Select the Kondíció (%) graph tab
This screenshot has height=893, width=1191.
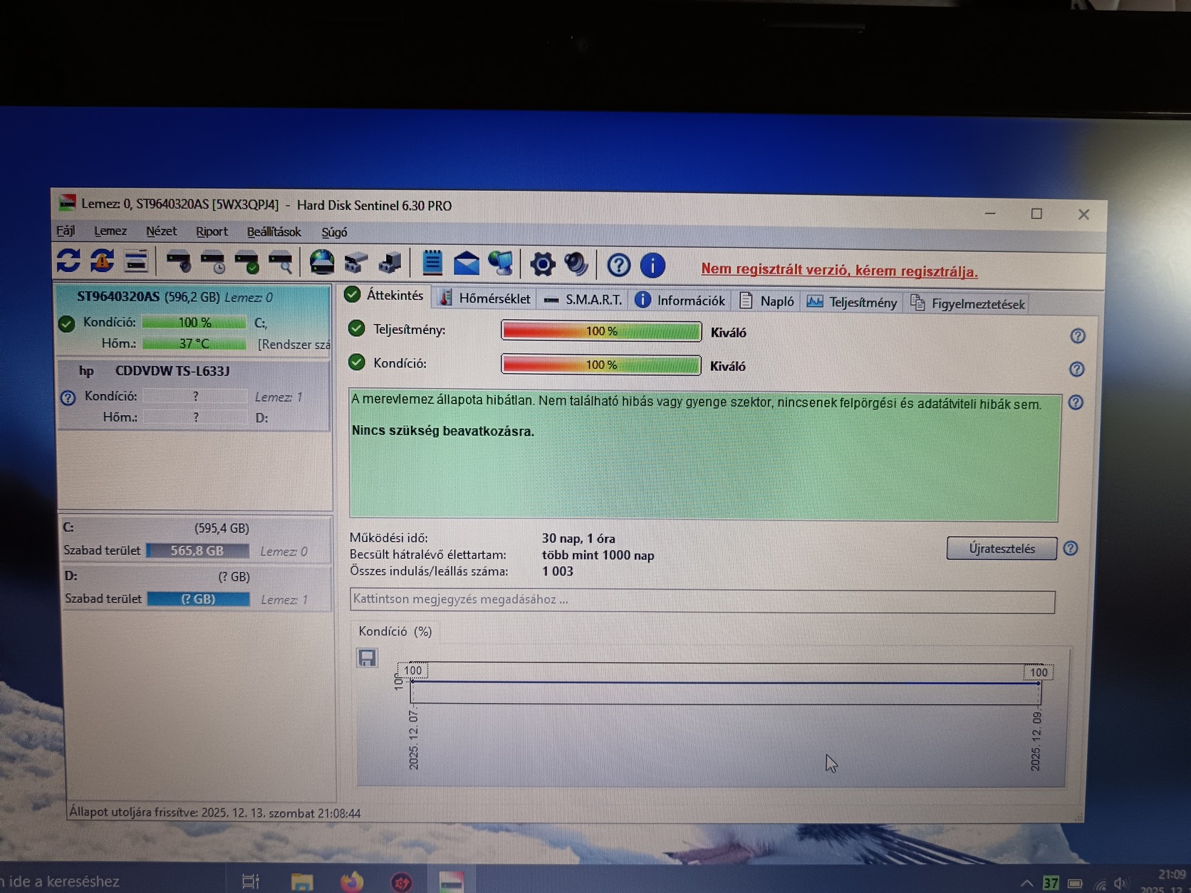[x=395, y=632]
